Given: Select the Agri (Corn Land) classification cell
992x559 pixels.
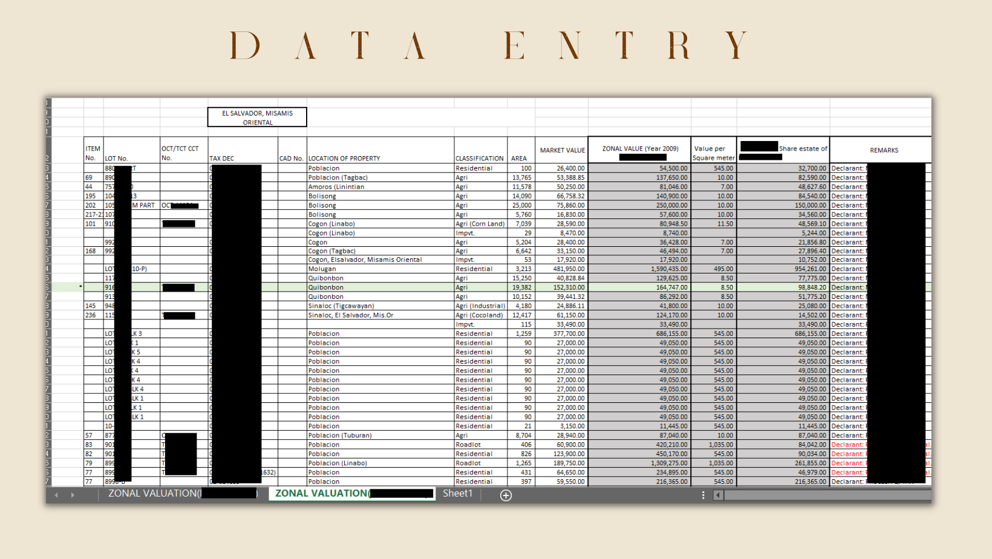Looking at the screenshot, I should point(480,224).
